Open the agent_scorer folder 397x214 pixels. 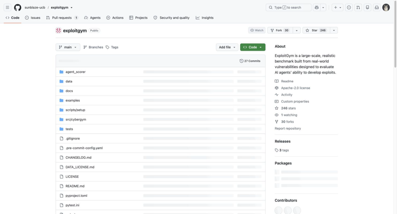[75, 72]
